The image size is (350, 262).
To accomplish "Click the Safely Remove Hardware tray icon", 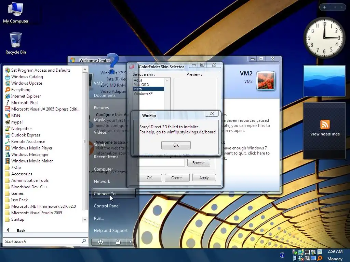I will [x=295, y=252].
